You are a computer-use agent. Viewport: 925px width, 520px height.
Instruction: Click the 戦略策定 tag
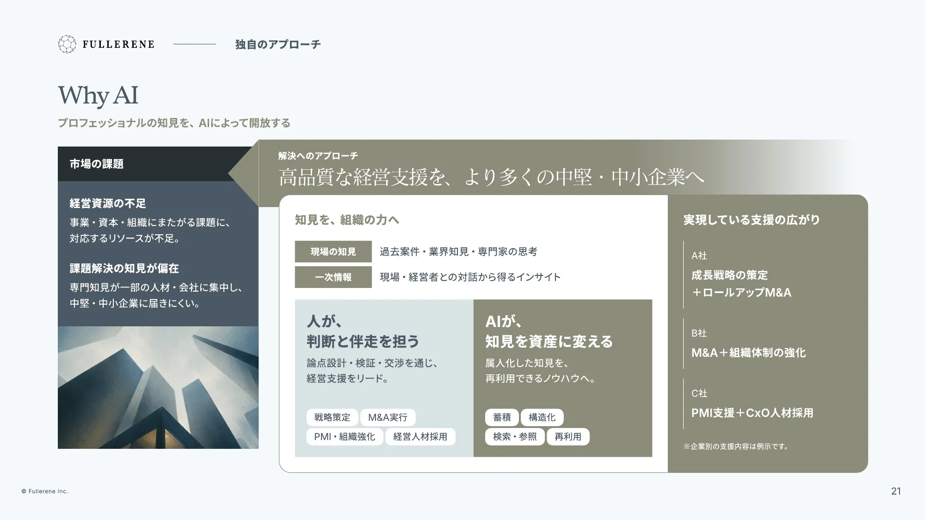pos(332,417)
